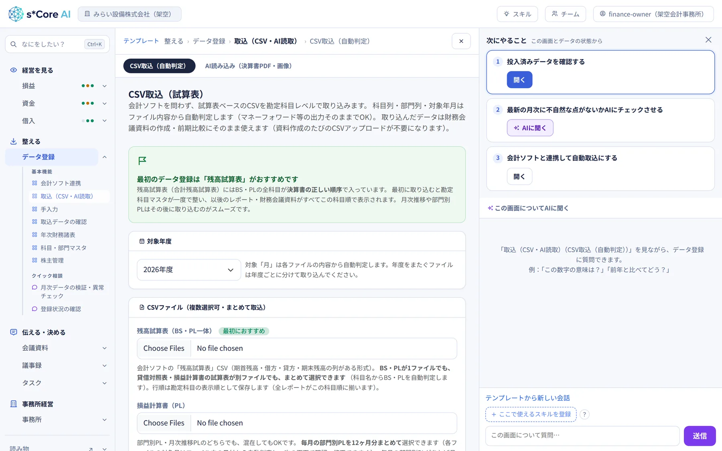
Task: Click the user icon beside finance-owner
Action: click(x=602, y=14)
